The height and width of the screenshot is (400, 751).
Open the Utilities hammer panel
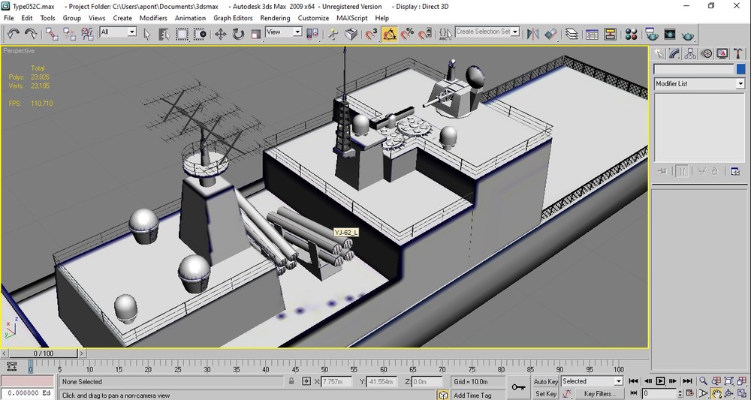tap(738, 53)
